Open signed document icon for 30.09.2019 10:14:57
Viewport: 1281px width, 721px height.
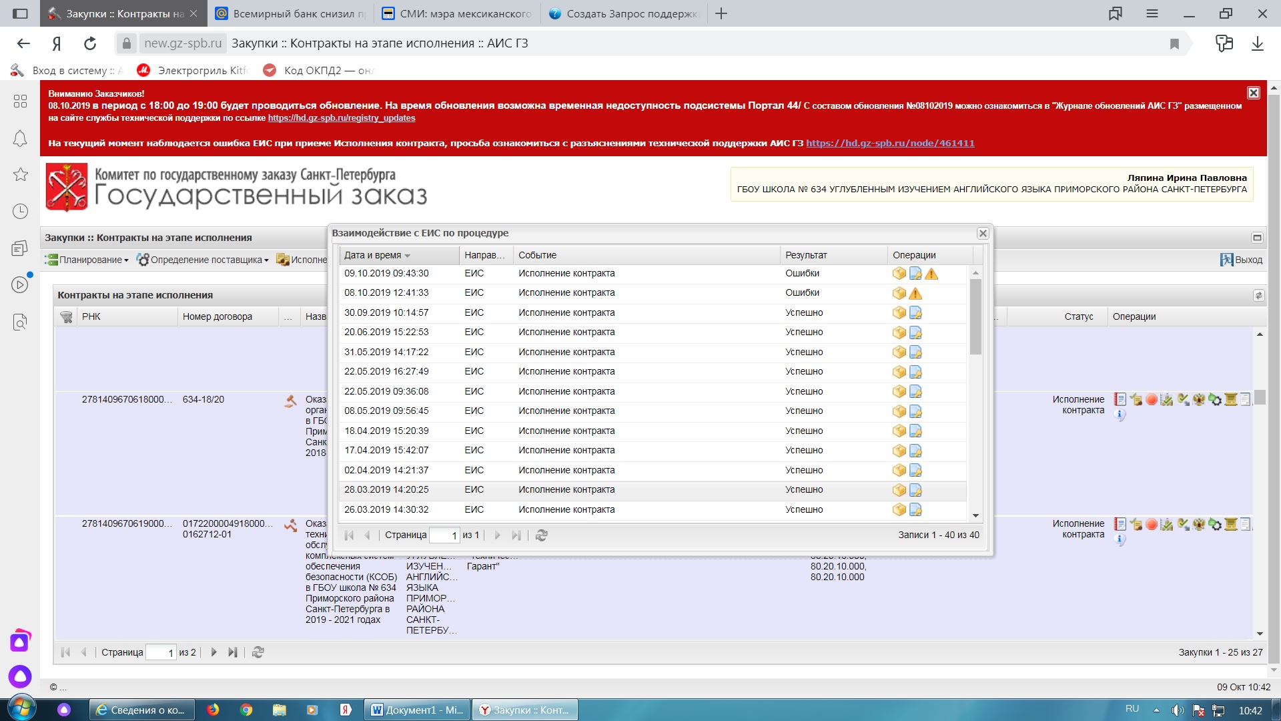click(x=915, y=313)
